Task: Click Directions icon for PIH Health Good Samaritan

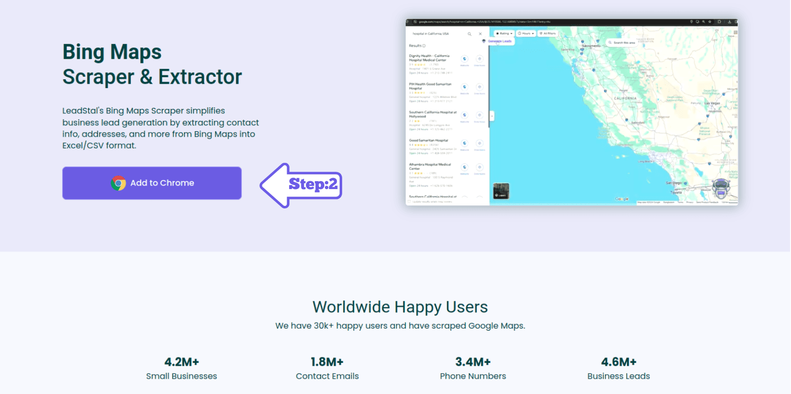Action: tap(480, 87)
